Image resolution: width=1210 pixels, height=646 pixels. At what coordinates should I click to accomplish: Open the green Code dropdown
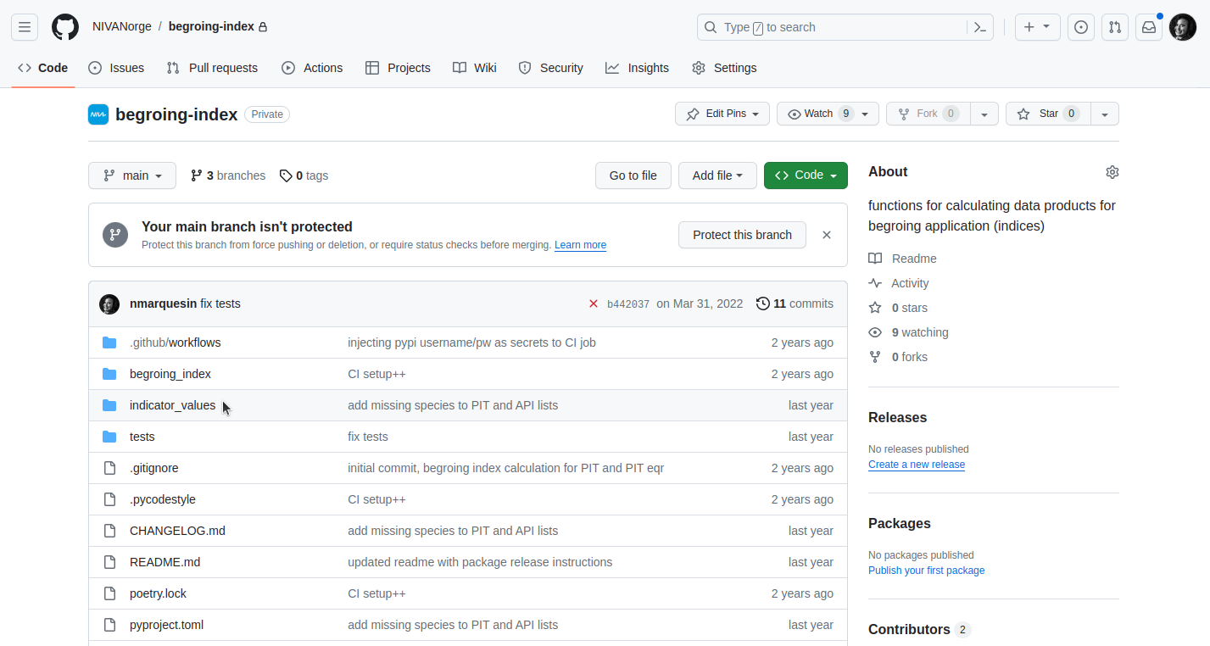pyautogui.click(x=806, y=175)
